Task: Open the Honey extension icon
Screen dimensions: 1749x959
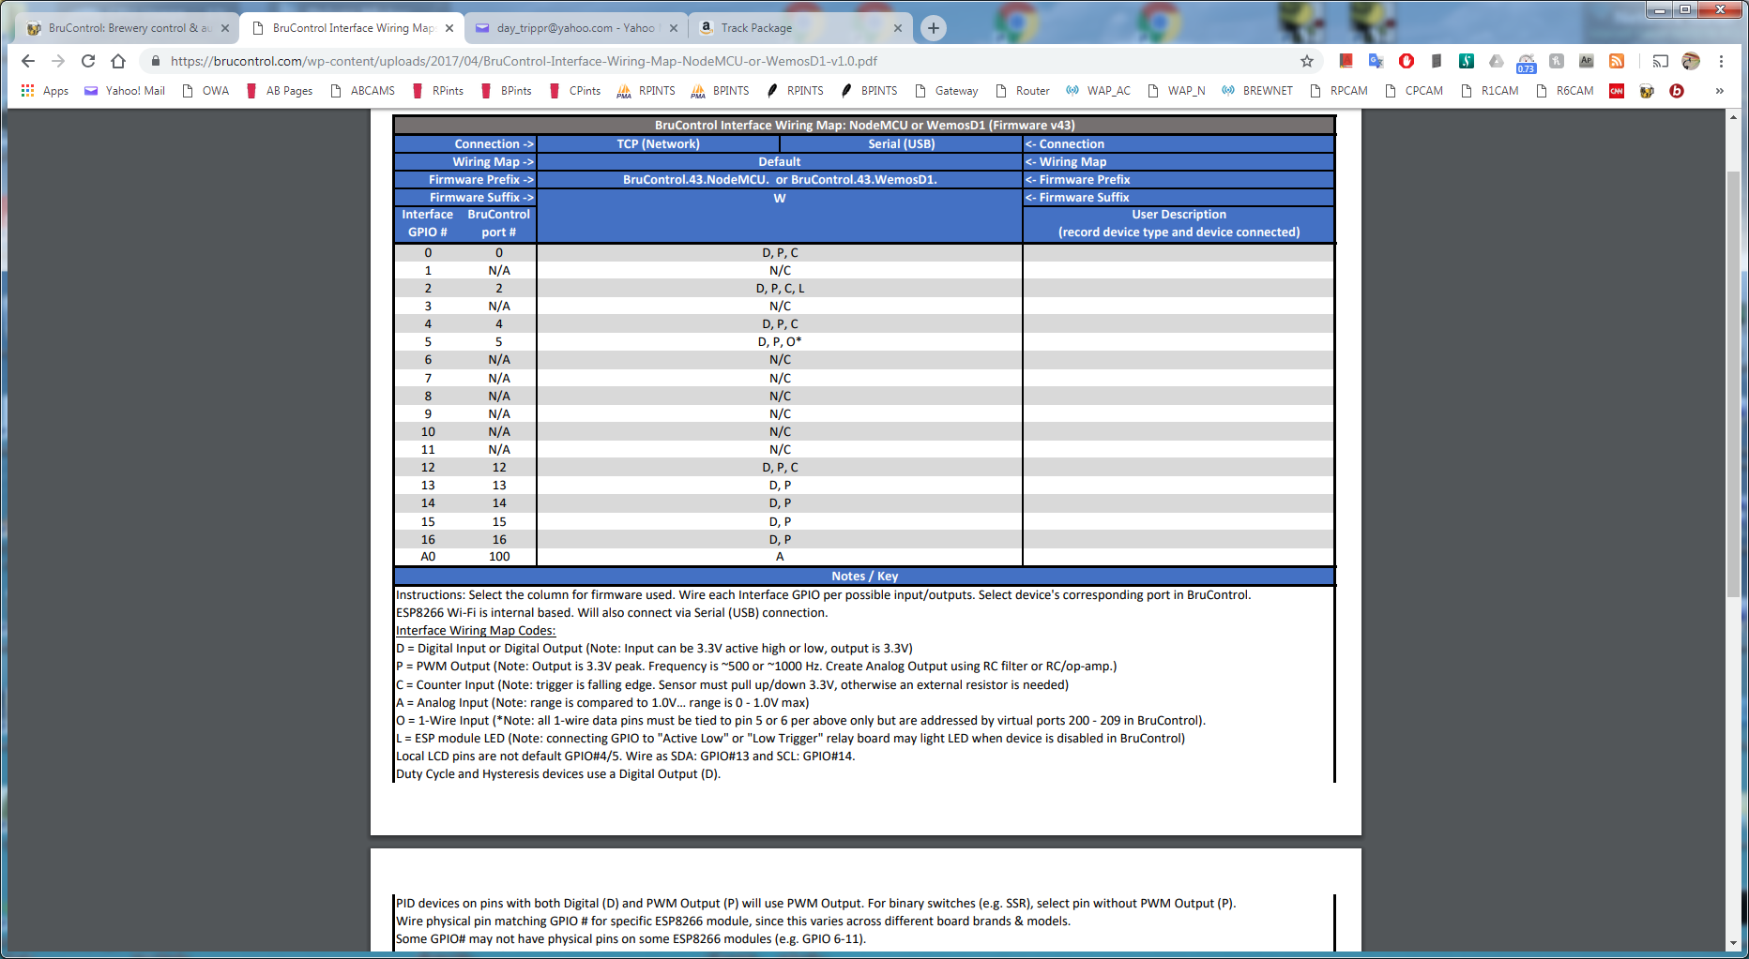Action: [x=1557, y=61]
